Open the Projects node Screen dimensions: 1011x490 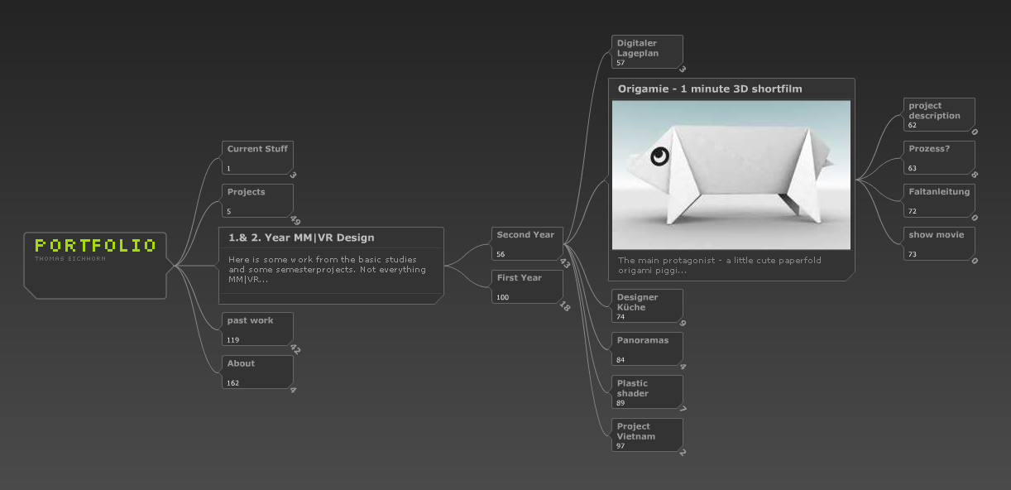coord(257,201)
